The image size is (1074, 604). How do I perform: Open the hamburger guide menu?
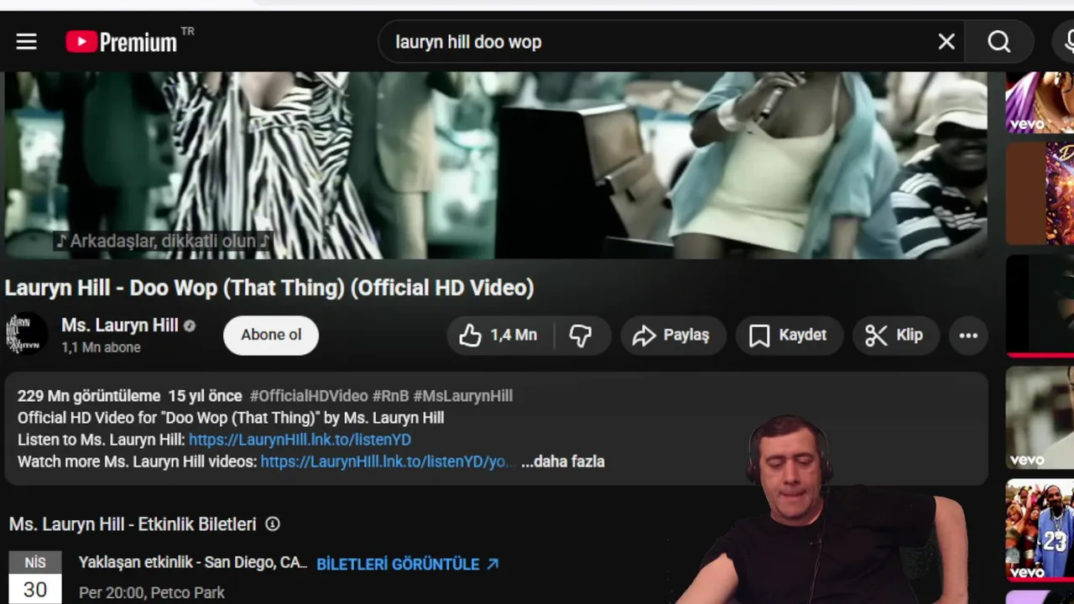point(26,42)
